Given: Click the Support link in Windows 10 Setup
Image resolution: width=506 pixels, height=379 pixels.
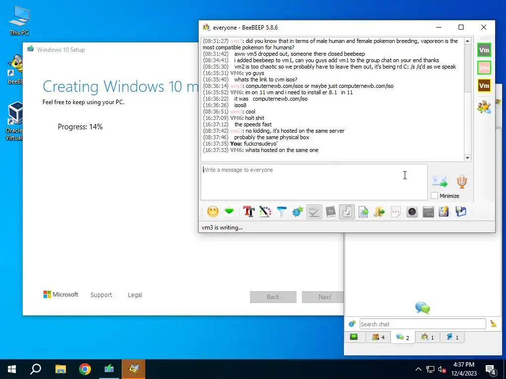Looking at the screenshot, I should pyautogui.click(x=101, y=295).
